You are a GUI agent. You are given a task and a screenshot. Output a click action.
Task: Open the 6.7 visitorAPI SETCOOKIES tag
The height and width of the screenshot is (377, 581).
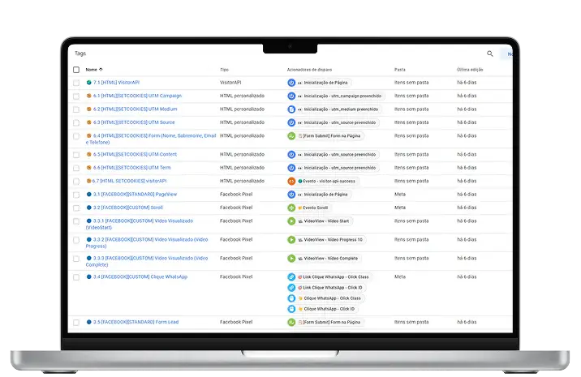tap(129, 181)
